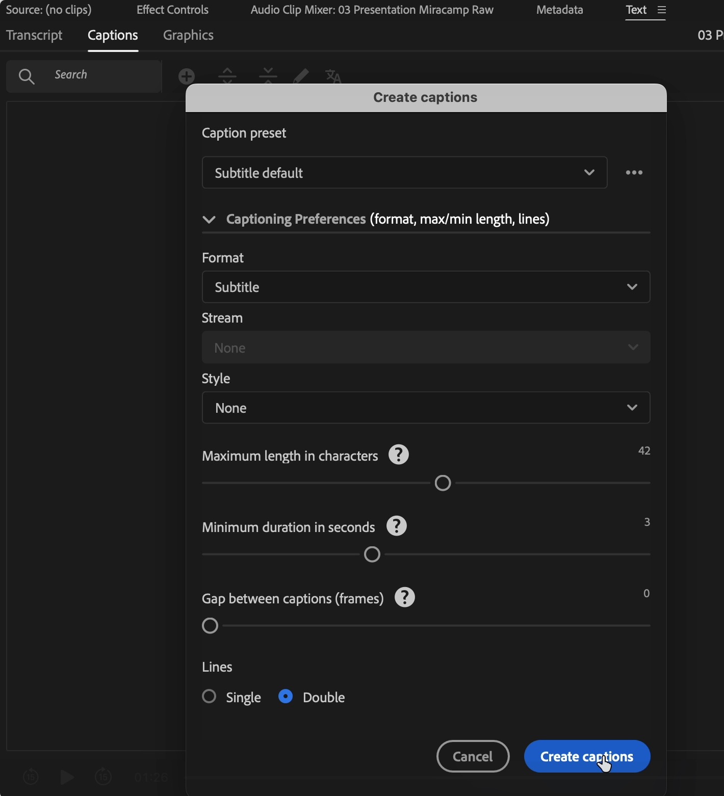Viewport: 724px width, 796px height.
Task: Open the Style dropdown set to None
Action: point(426,408)
